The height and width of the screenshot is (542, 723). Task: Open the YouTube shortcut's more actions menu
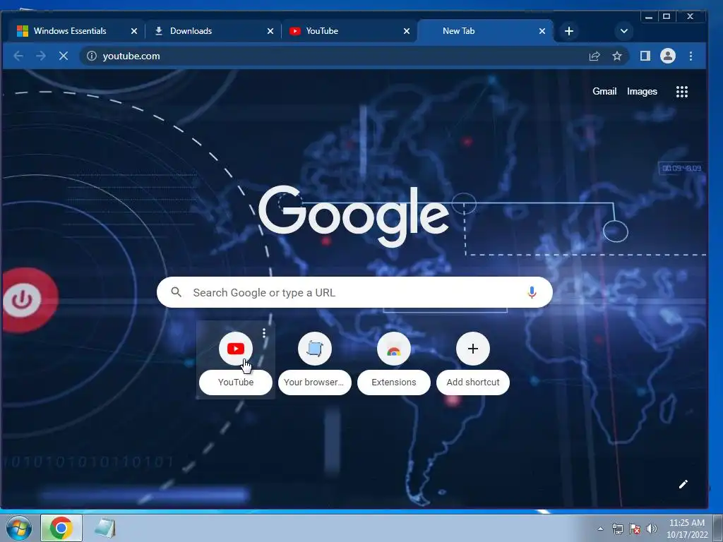click(x=264, y=333)
